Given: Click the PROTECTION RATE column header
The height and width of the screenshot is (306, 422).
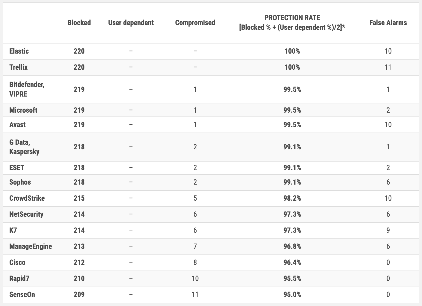Looking at the screenshot, I should pos(292,23).
